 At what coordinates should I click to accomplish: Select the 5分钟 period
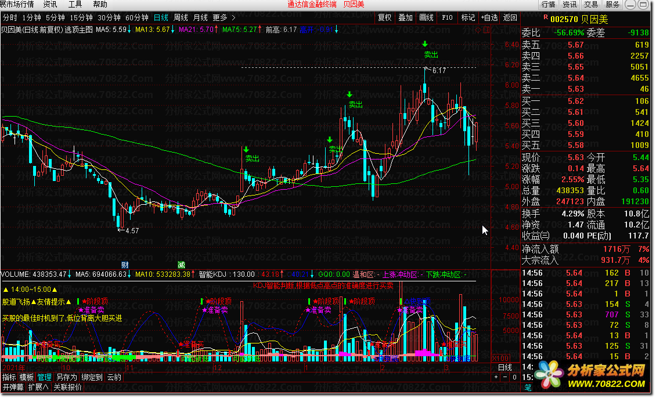tap(55, 18)
